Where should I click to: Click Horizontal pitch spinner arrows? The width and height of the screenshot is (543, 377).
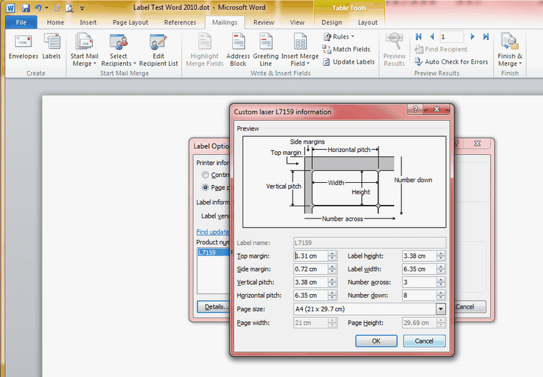tap(332, 296)
